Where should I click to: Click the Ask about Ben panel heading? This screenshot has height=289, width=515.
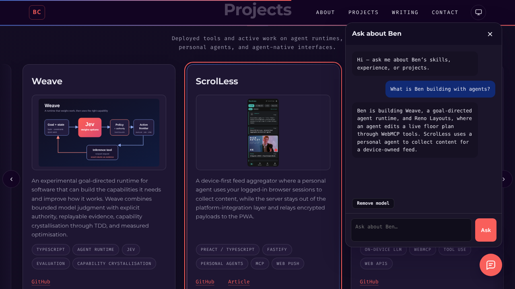click(377, 34)
